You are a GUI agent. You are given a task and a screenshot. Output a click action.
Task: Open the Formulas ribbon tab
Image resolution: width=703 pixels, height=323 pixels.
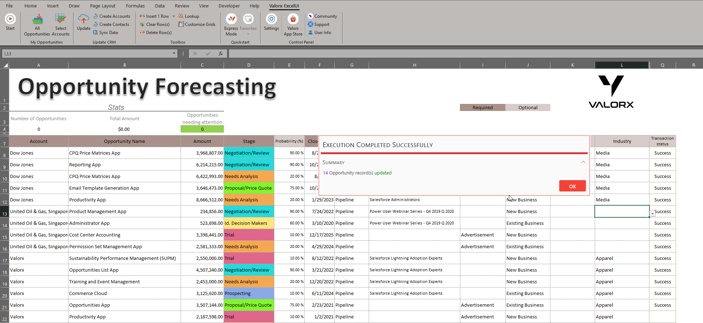click(135, 6)
